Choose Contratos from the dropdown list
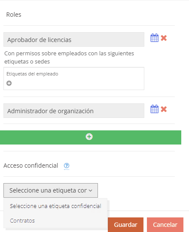 click(x=22, y=220)
